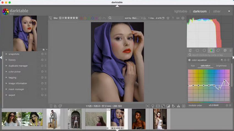Click the search magnifier icon in filter bar
Image resolution: width=234 pixels, height=131 pixels.
[x=110, y=18]
